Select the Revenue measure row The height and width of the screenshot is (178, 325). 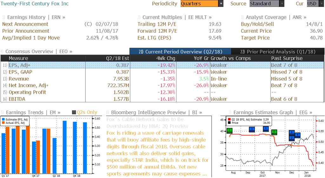(x=162, y=79)
